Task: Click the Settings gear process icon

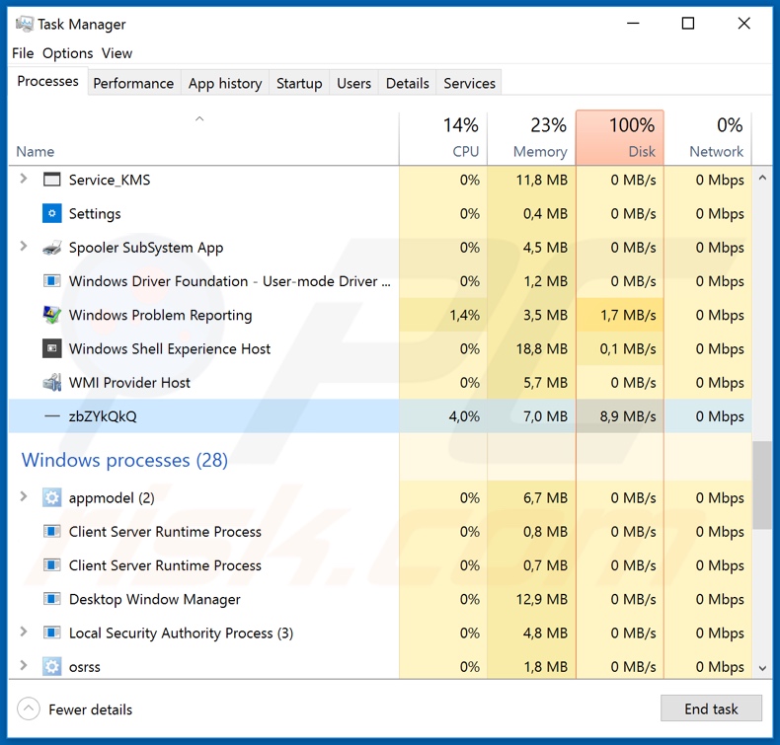Action: 51,213
